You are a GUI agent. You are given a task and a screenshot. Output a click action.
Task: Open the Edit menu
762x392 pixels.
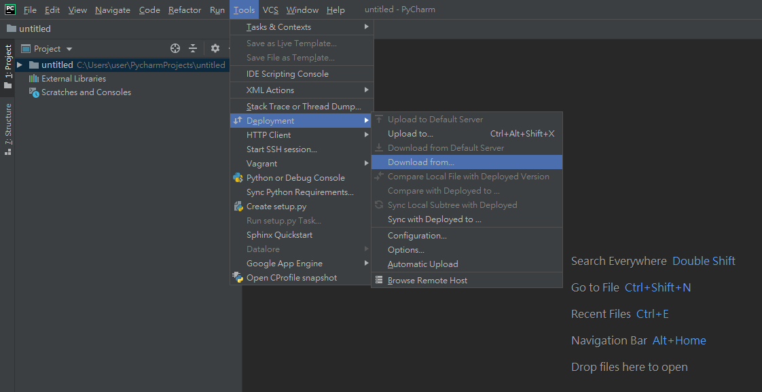click(52, 10)
